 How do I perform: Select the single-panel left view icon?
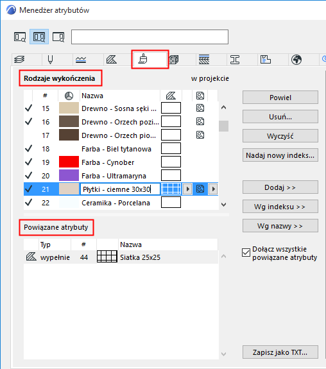click(20, 37)
